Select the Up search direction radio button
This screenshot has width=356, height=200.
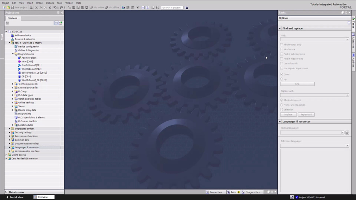281,79
